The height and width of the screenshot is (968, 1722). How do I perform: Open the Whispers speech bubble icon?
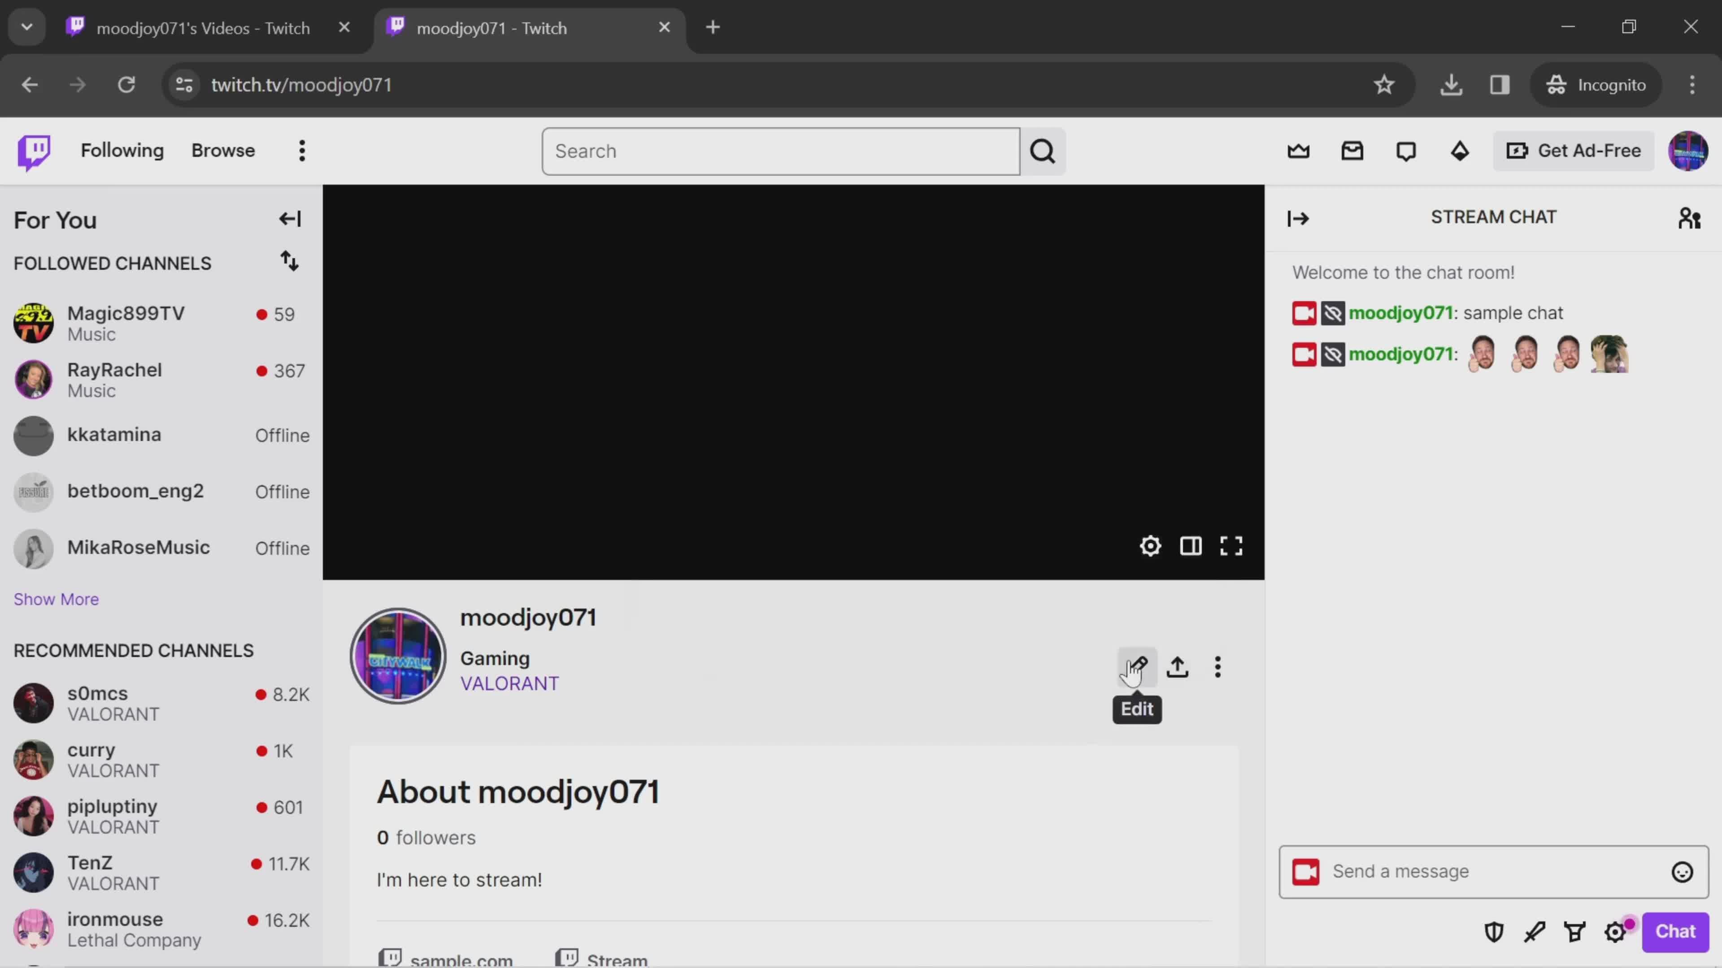1406,151
